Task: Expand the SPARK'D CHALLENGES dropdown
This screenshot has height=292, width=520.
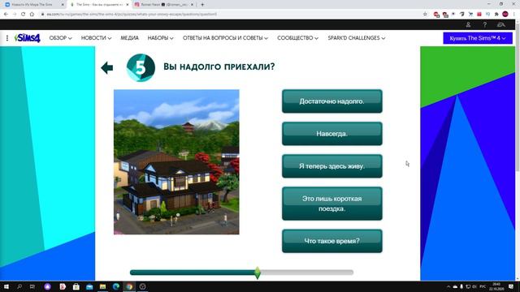Action: pyautogui.click(x=357, y=38)
